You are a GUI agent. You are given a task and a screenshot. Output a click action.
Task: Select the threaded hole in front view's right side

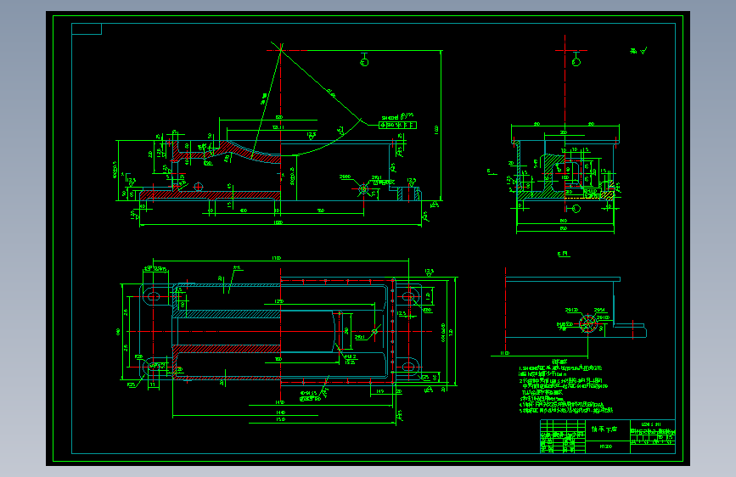tap(362, 189)
